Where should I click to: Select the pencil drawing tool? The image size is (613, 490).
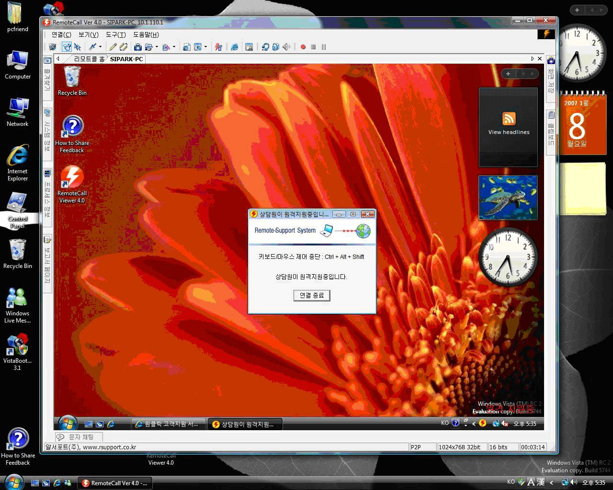point(113,47)
